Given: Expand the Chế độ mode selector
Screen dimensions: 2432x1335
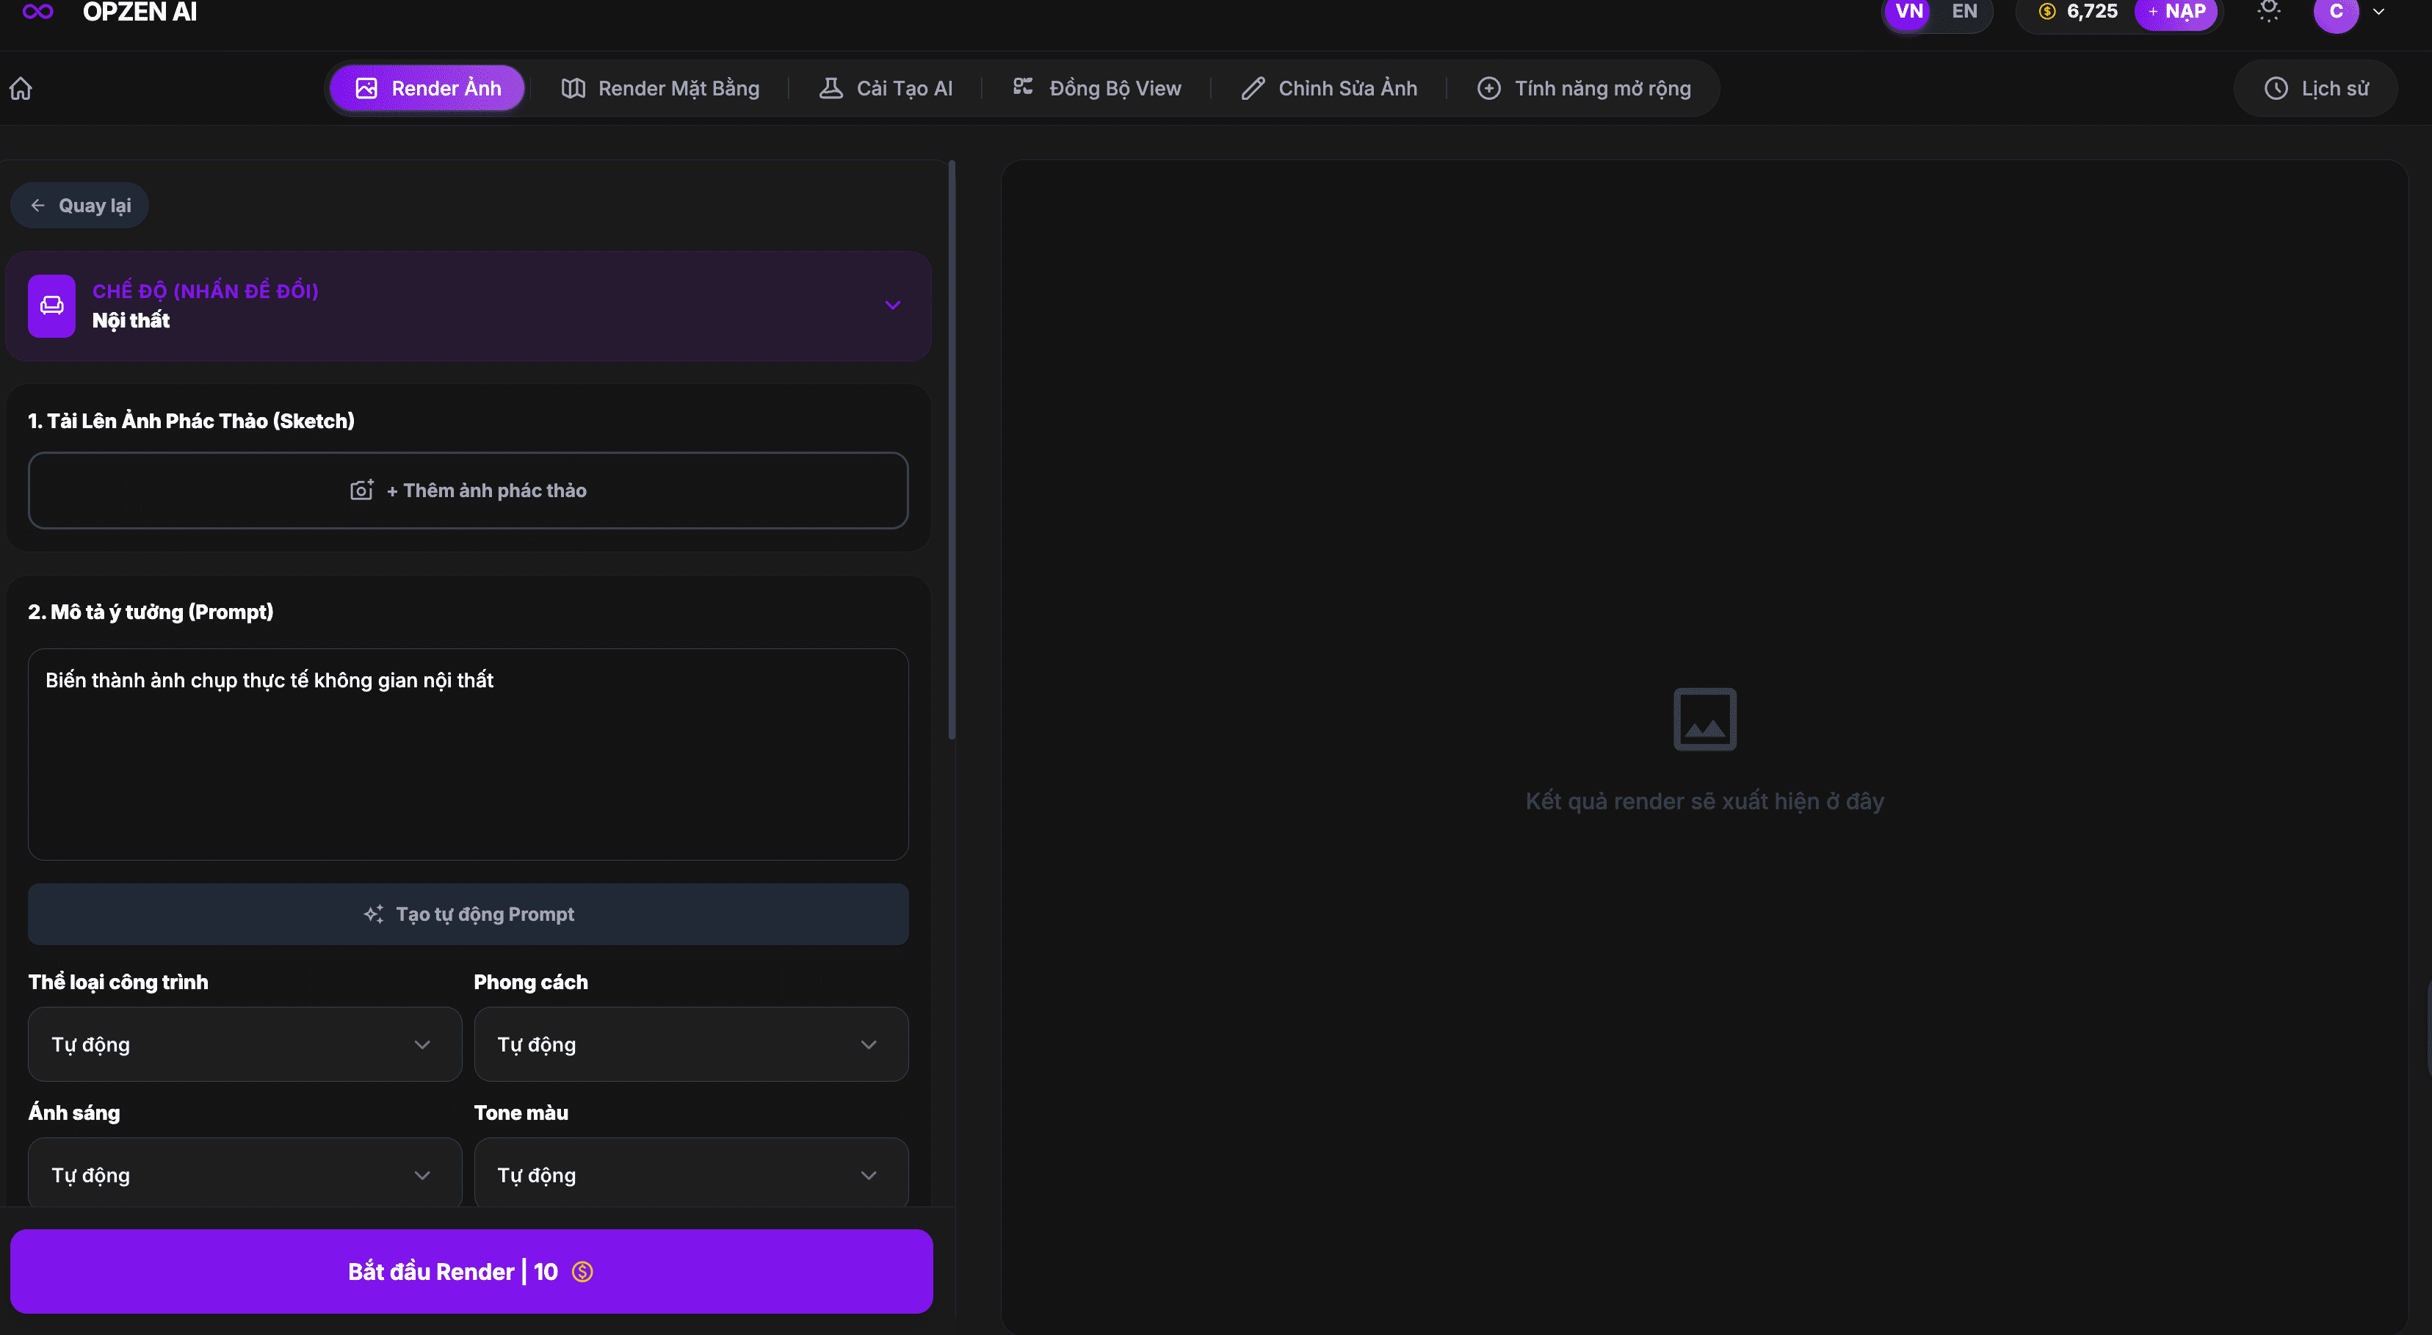Looking at the screenshot, I should coord(892,306).
